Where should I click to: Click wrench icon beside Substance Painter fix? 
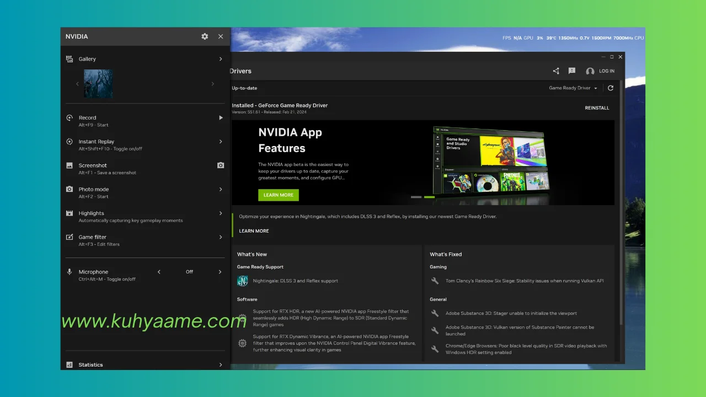(x=435, y=330)
